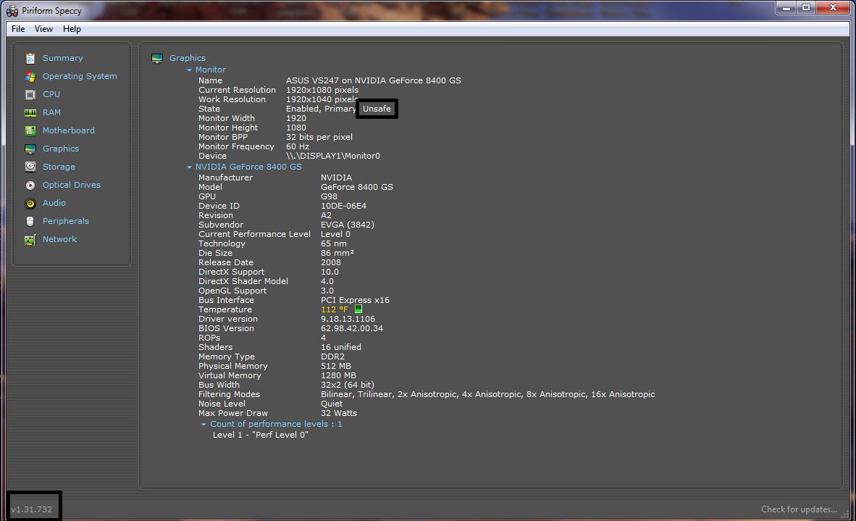Click the v1.31.732 version label
Image resolution: width=856 pixels, height=521 pixels.
point(32,509)
